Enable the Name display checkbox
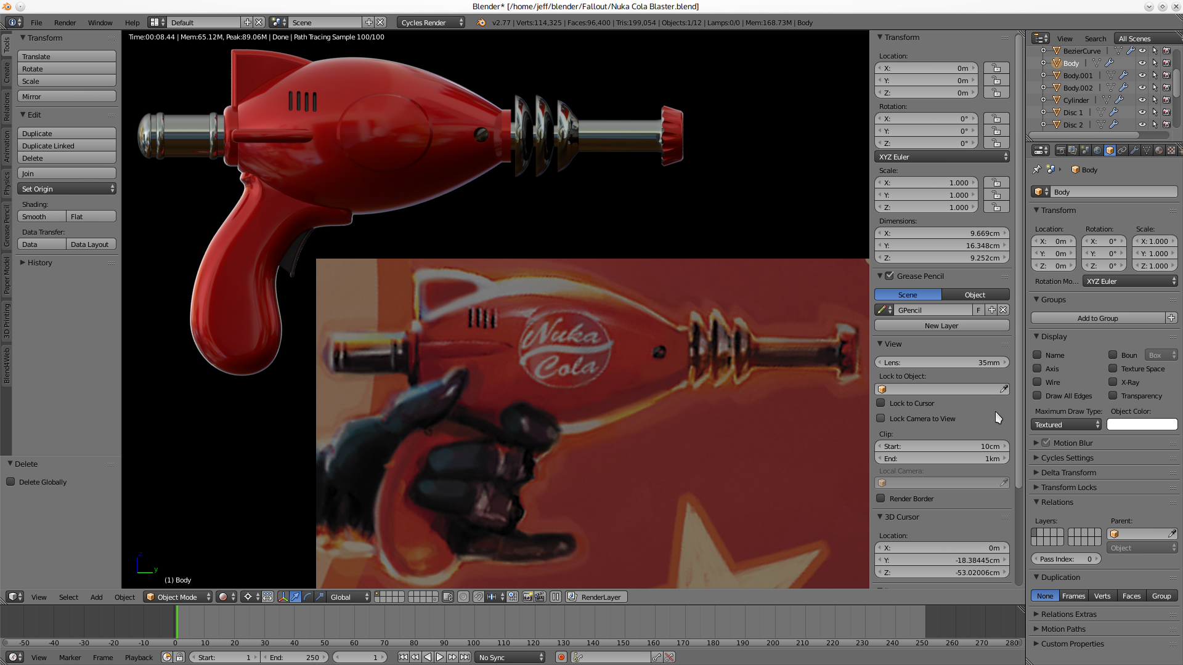Screen dimensions: 1183x665 1037,355
